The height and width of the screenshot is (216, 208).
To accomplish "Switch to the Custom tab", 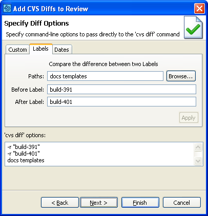I will coord(17,50).
